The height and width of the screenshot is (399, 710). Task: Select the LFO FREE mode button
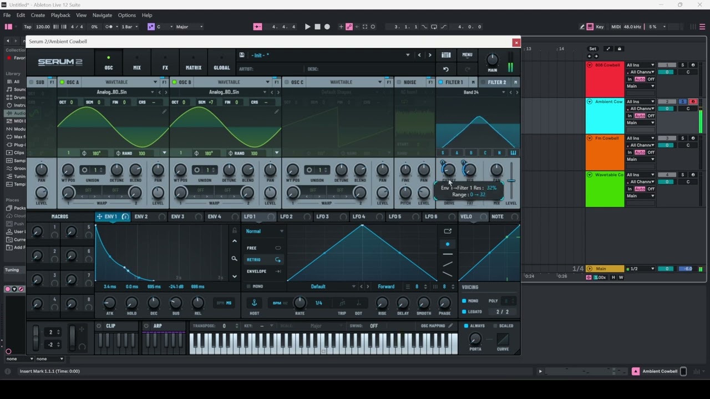263,248
